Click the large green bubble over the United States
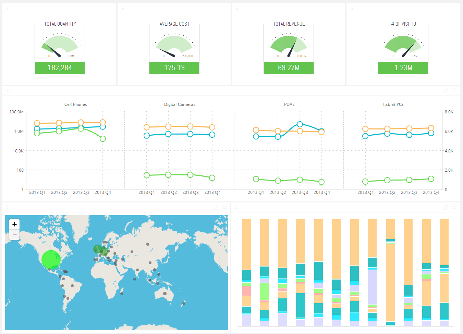 [x=51, y=260]
